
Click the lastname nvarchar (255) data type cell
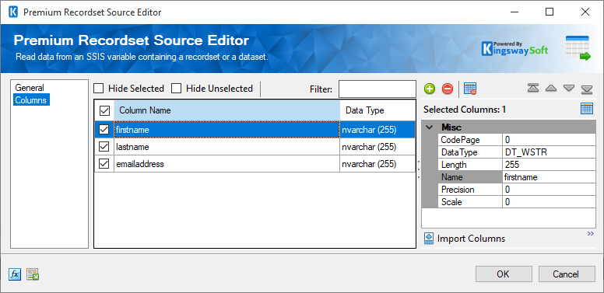[x=377, y=147]
